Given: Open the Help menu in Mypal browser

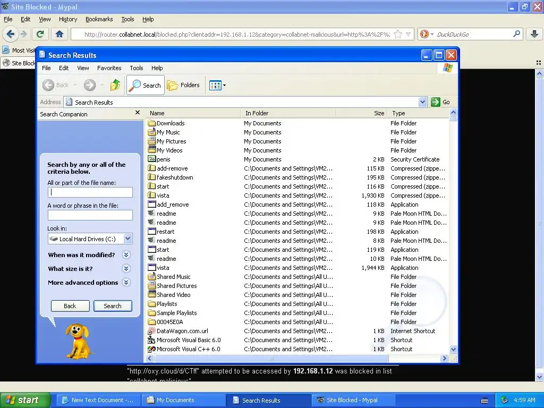Looking at the screenshot, I should [148, 19].
